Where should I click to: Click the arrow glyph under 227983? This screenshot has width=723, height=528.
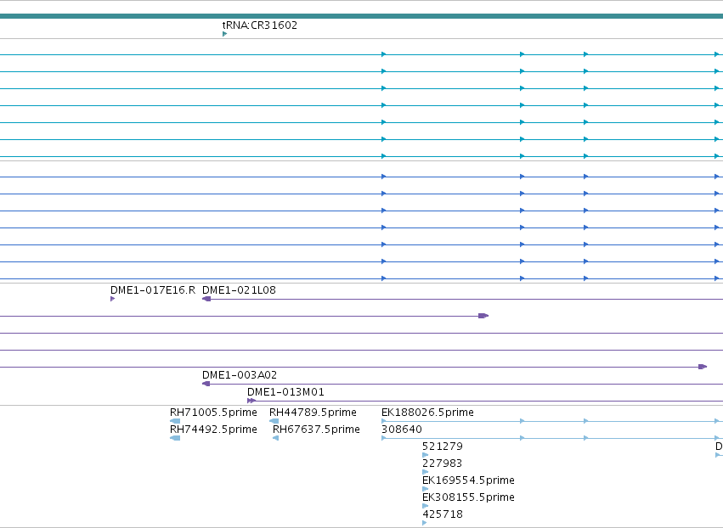[x=425, y=472]
